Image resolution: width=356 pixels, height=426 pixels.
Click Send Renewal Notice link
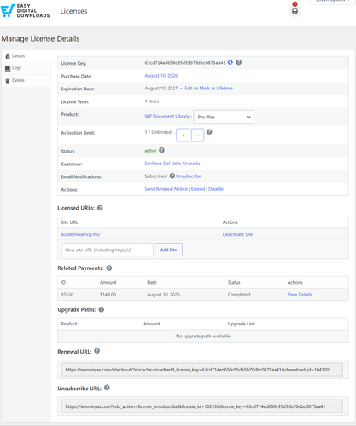(x=166, y=189)
